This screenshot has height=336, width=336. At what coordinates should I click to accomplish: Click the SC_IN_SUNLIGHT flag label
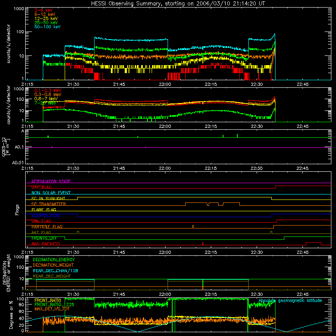[48, 198]
